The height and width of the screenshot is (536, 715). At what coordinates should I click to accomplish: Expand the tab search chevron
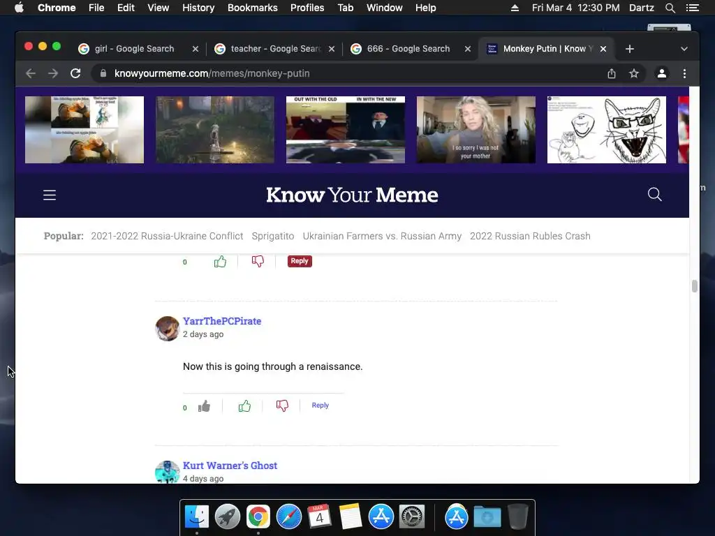(x=684, y=49)
